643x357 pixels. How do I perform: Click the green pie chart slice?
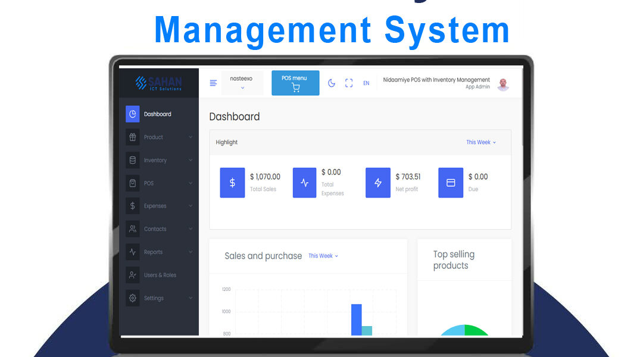point(475,331)
